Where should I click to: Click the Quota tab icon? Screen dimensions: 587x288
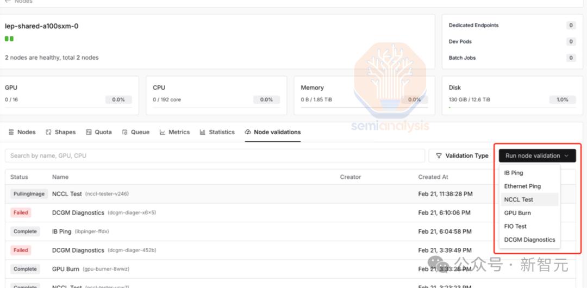[89, 132]
